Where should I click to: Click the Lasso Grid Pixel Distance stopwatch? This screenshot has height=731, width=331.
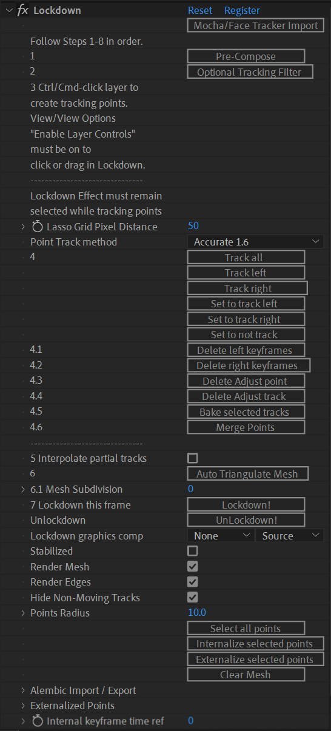(38, 227)
